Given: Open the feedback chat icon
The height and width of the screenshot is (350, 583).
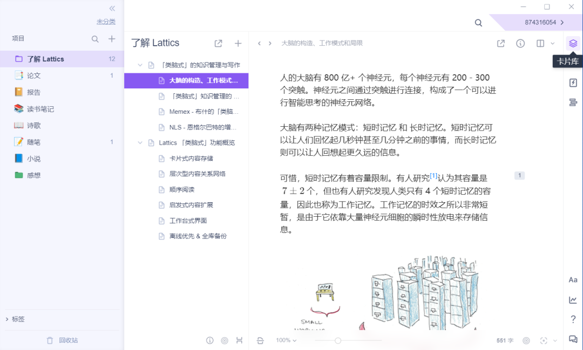Looking at the screenshot, I should point(573,339).
